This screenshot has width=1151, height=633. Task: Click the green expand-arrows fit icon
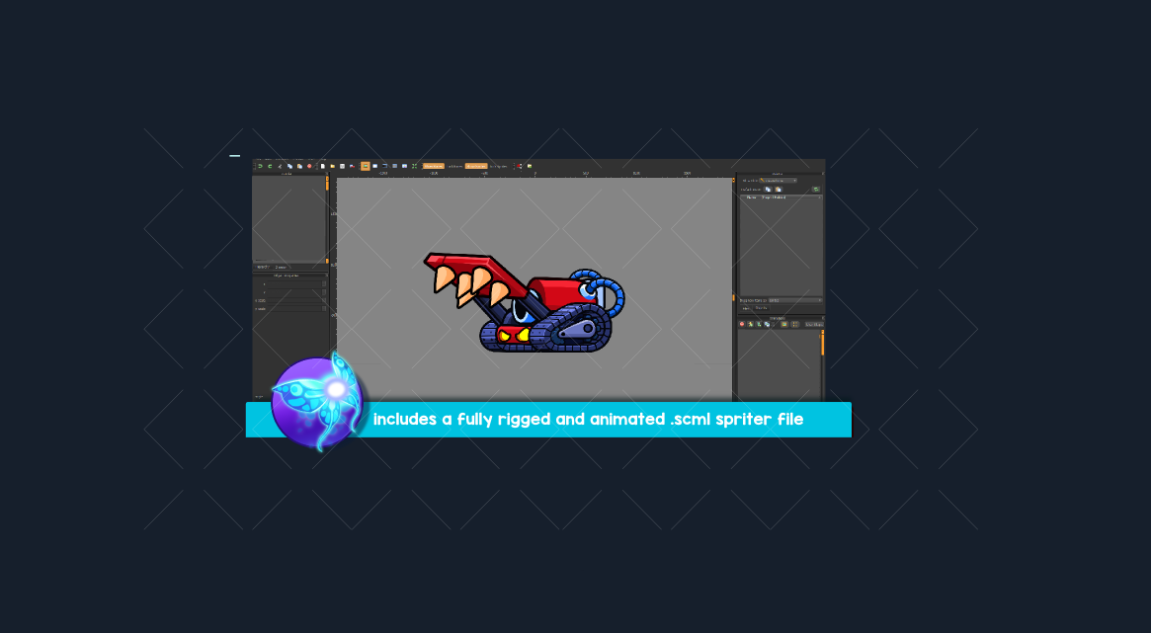coord(414,166)
